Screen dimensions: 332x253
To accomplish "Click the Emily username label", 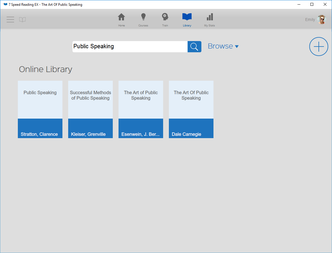I will [310, 20].
